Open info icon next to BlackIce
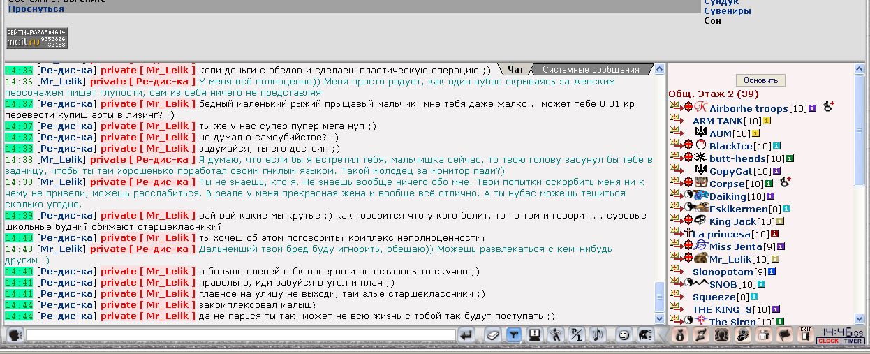The image size is (870, 354). click(x=776, y=145)
